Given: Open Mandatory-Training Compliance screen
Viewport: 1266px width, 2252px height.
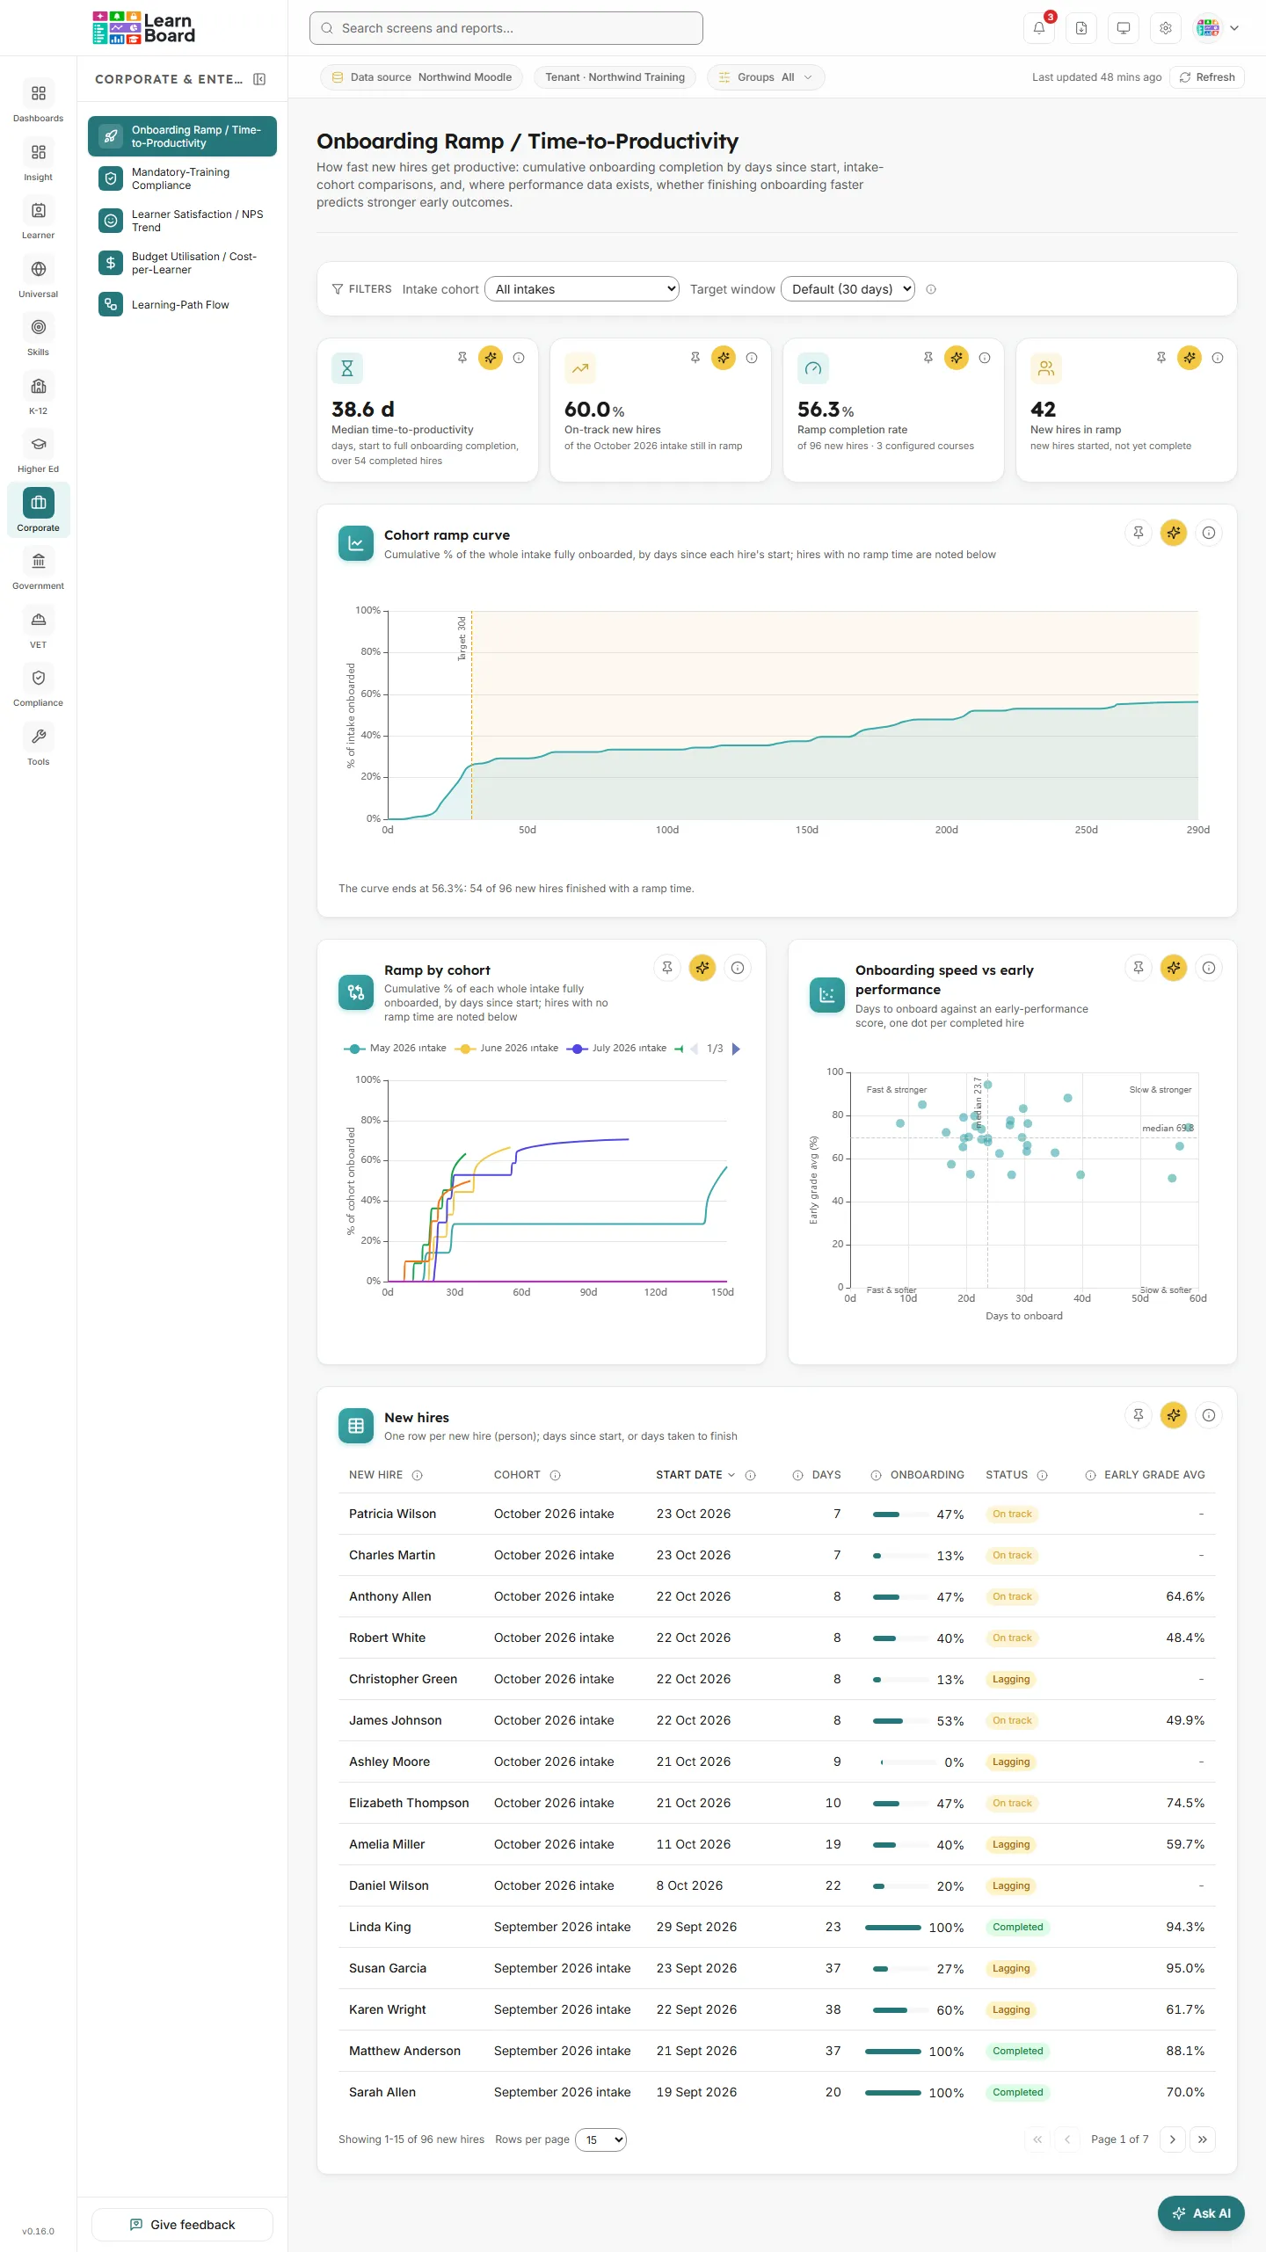Looking at the screenshot, I should (182, 178).
